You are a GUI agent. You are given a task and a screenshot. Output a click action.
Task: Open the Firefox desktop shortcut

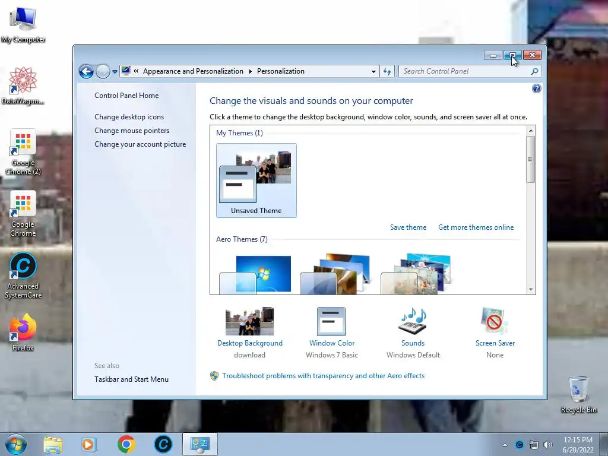click(23, 332)
